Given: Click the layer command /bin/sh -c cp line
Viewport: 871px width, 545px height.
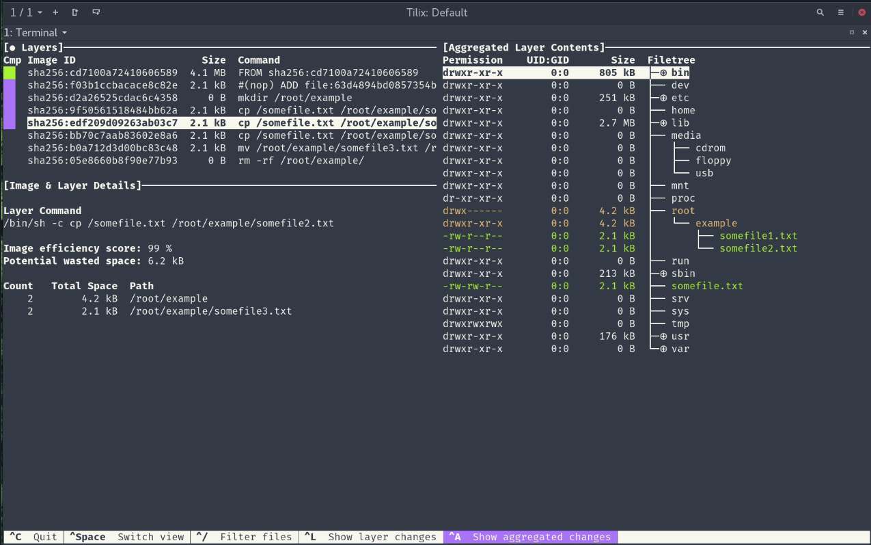Looking at the screenshot, I should [x=169, y=223].
